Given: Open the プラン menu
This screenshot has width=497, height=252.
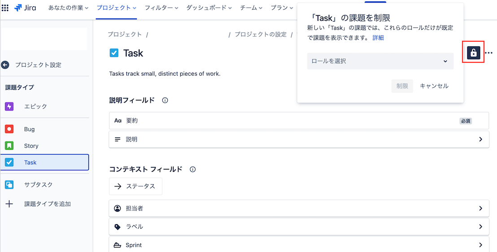Looking at the screenshot, I should pyautogui.click(x=282, y=8).
